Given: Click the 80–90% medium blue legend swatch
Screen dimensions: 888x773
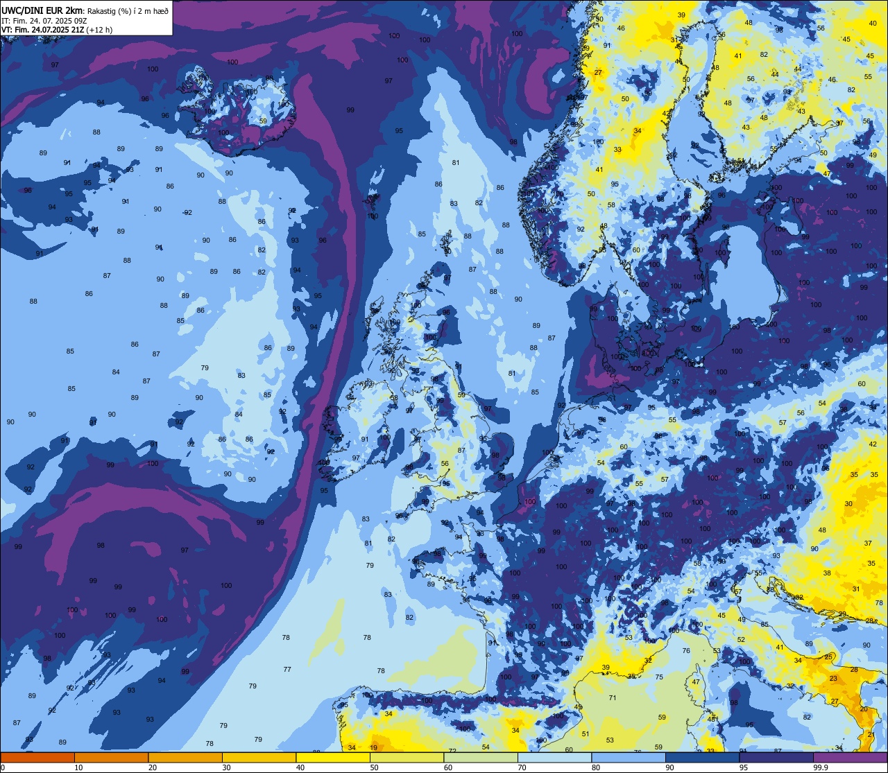Looking at the screenshot, I should point(629,758).
